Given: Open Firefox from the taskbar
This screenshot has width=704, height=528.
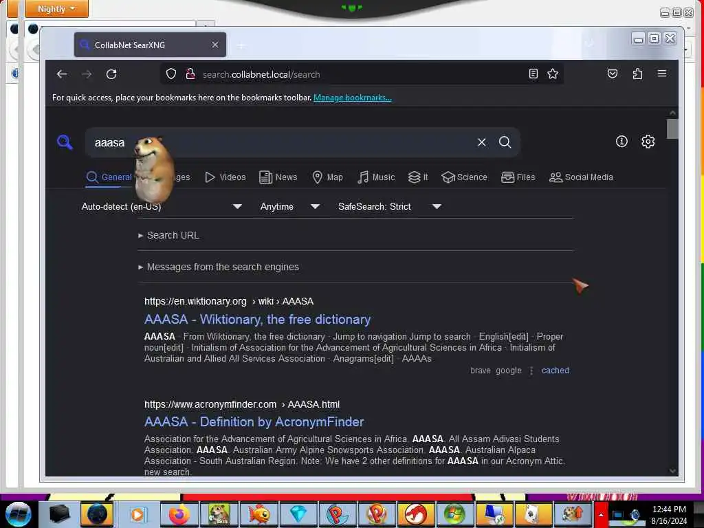Looking at the screenshot, I should click(x=179, y=514).
